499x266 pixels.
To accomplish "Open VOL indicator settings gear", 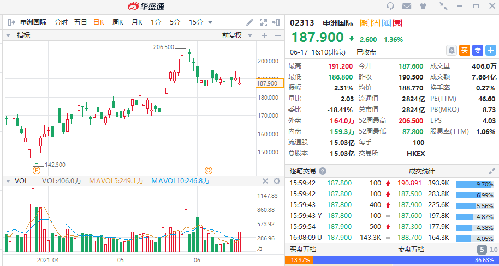I will coord(277,181).
